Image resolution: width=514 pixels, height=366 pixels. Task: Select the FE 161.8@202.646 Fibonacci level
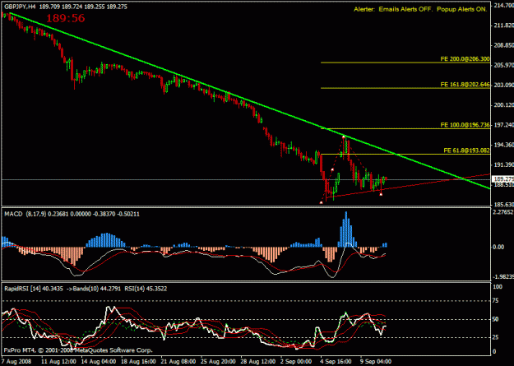(x=465, y=85)
